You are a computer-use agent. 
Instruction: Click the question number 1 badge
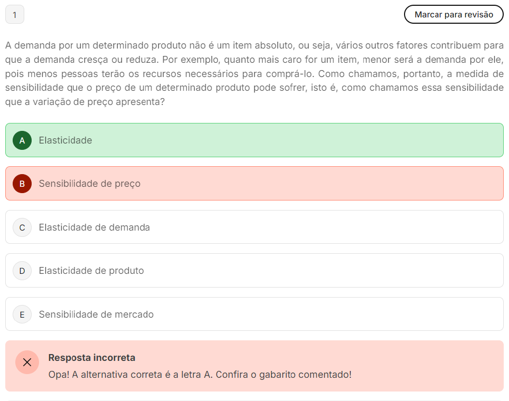click(x=15, y=15)
